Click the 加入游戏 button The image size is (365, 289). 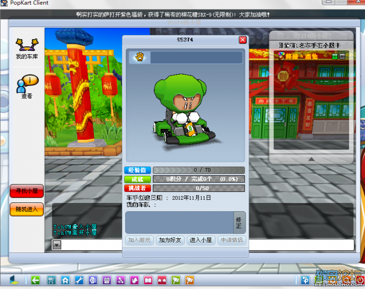(x=139, y=240)
